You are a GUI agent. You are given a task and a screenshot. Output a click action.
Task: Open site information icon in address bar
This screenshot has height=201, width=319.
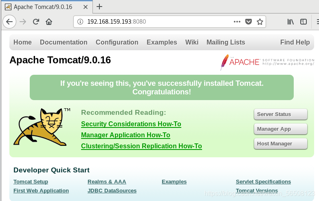coord(80,22)
